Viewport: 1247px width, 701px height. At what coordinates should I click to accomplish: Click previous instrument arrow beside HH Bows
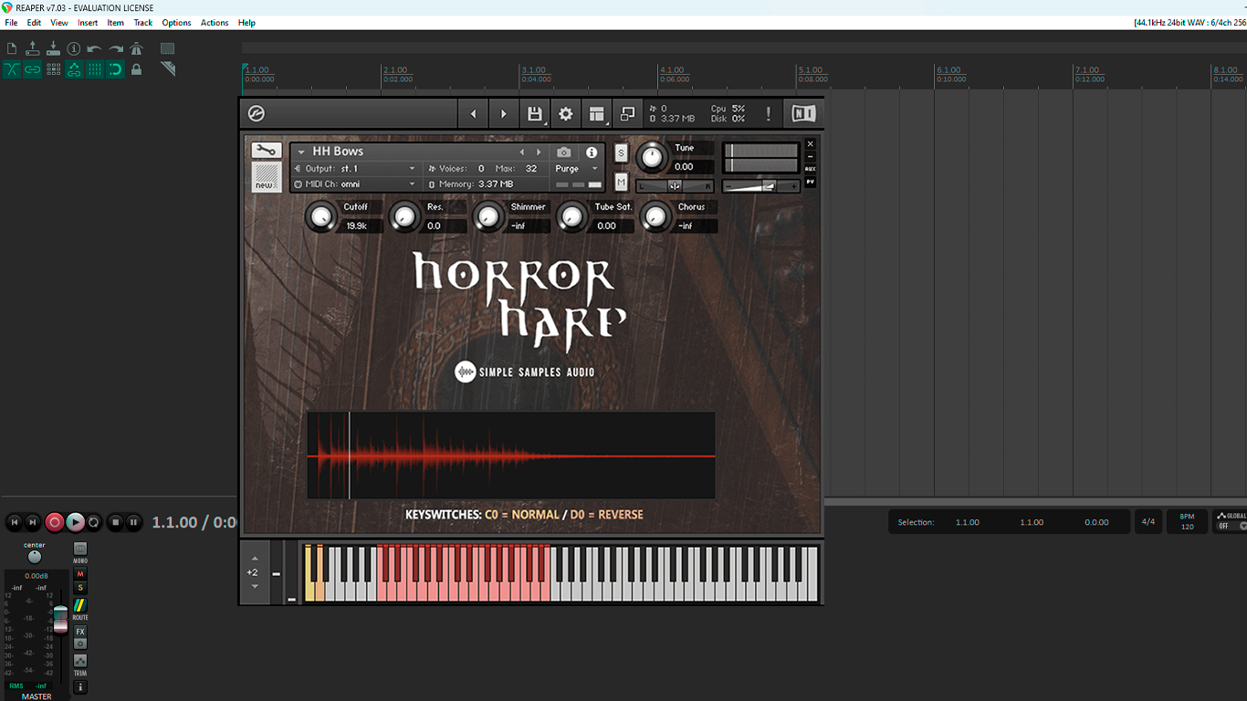coord(522,152)
